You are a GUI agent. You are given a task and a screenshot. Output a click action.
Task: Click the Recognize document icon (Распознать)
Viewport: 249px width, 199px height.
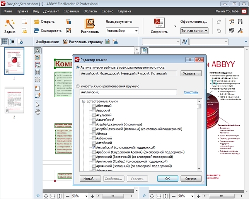[x=90, y=24]
